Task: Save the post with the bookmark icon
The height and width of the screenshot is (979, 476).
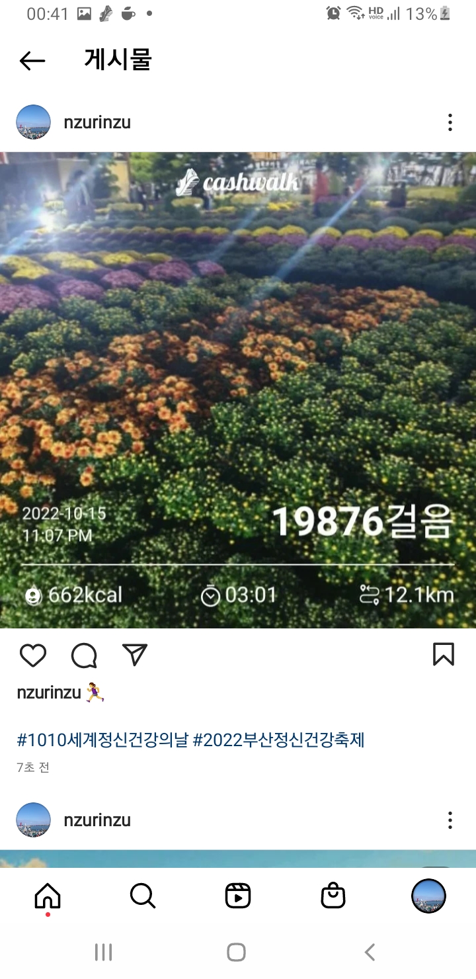Action: 443,654
